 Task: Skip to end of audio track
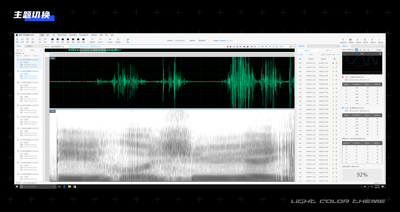tap(252, 47)
